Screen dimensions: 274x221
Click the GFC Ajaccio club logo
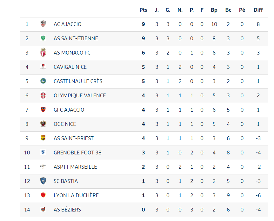(x=43, y=110)
